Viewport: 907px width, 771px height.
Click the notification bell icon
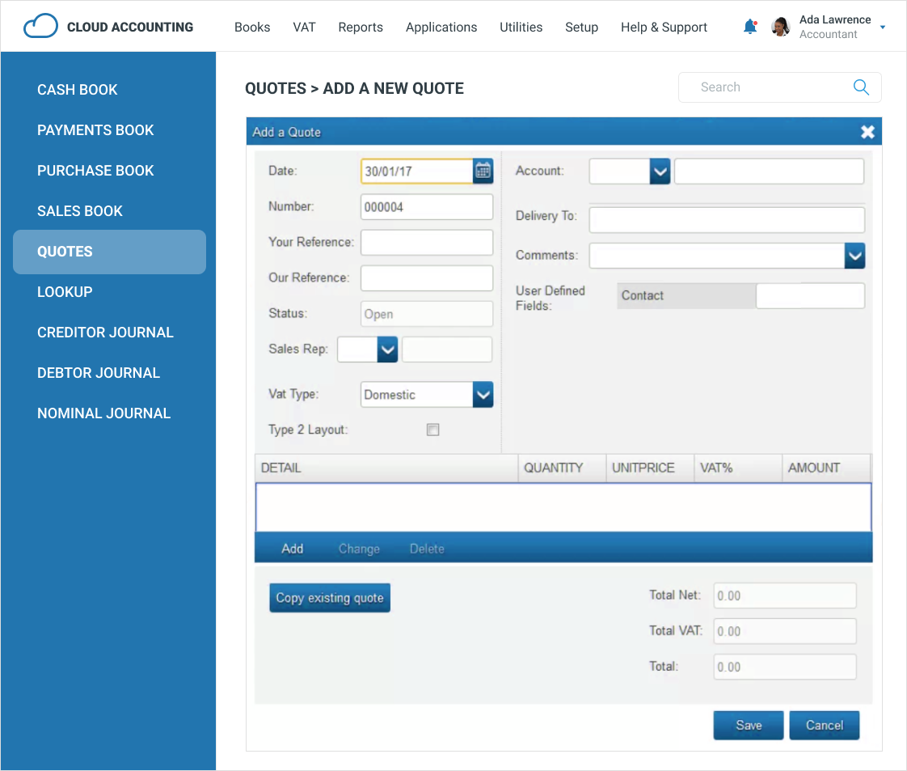tap(750, 27)
